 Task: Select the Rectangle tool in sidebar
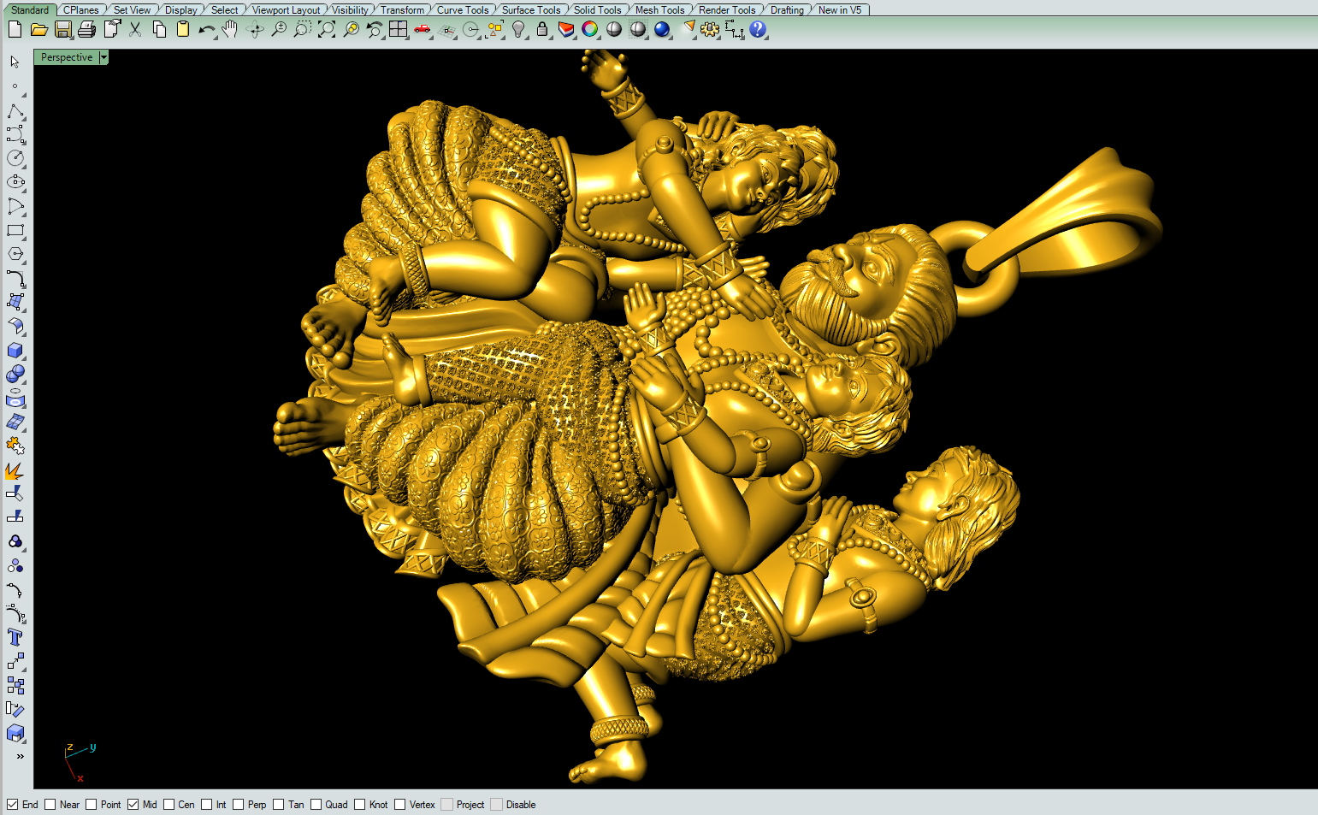point(15,230)
